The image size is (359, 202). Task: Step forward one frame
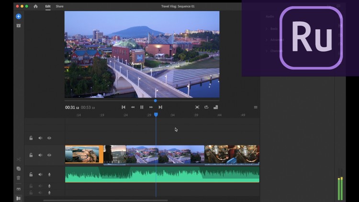pos(151,107)
